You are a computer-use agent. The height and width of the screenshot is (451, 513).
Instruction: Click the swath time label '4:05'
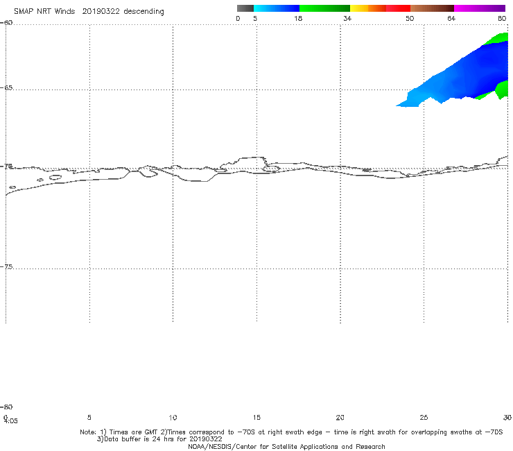11,421
